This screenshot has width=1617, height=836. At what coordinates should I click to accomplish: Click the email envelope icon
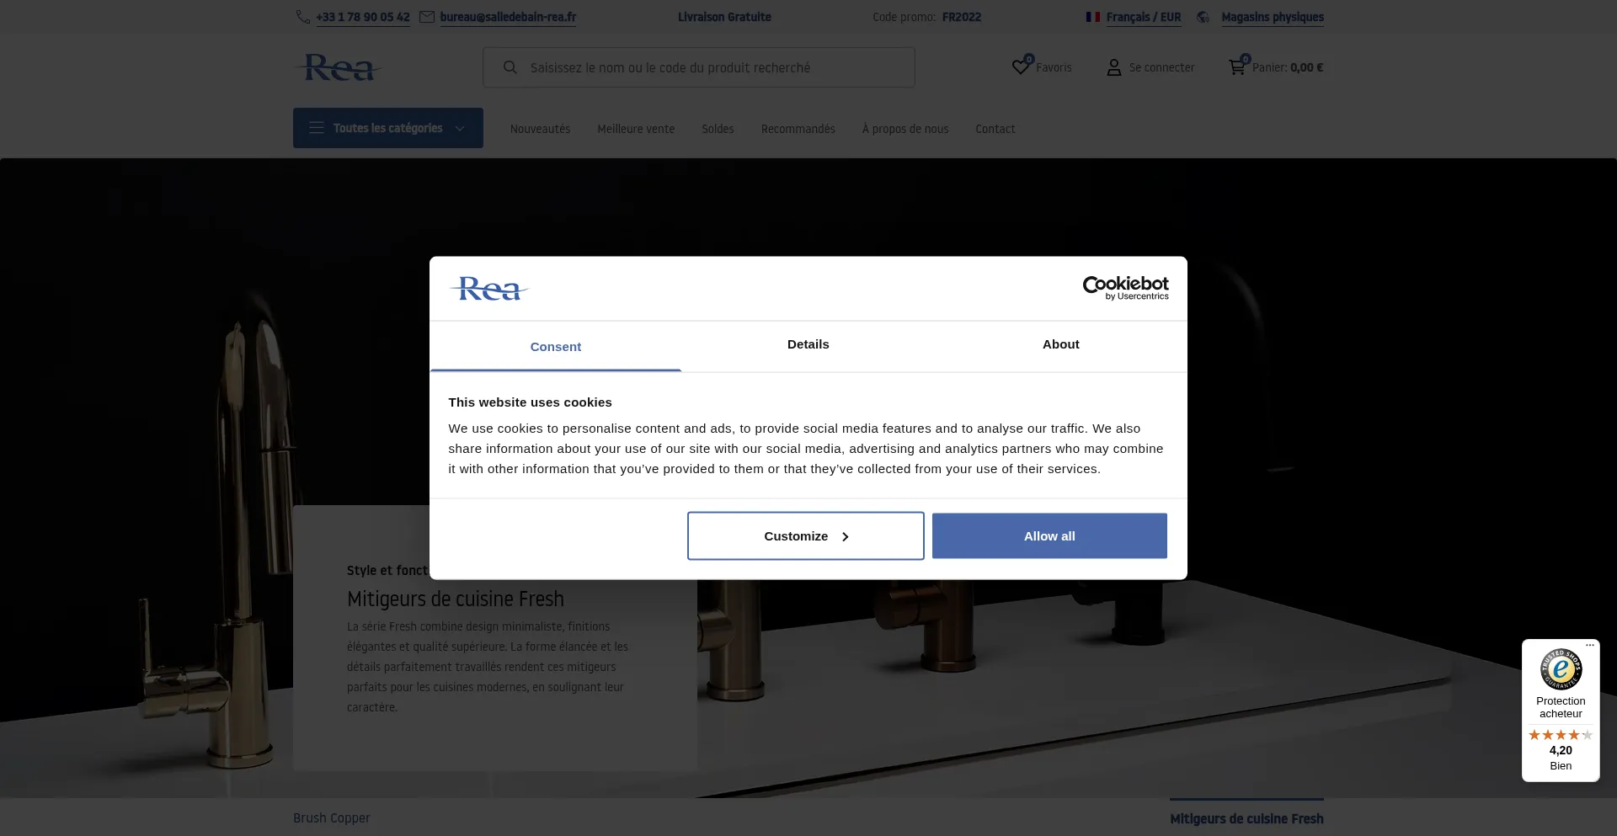click(x=427, y=17)
